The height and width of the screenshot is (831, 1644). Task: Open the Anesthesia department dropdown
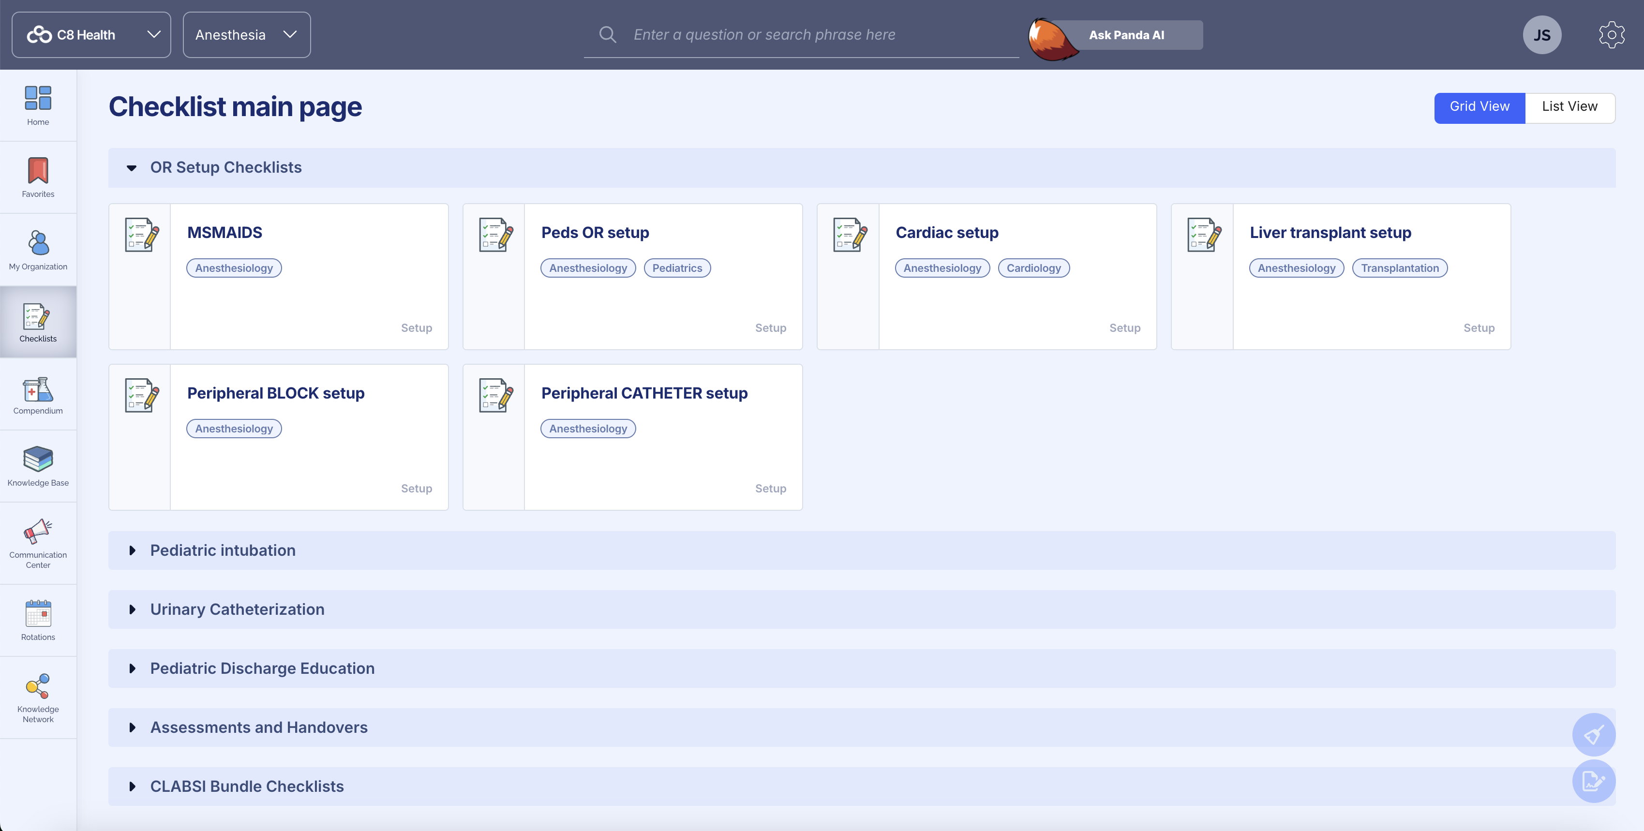pos(246,34)
